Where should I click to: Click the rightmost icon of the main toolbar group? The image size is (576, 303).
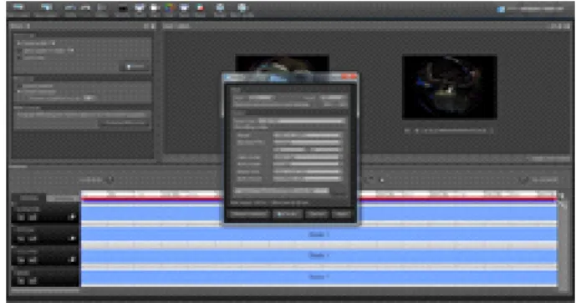(x=242, y=8)
